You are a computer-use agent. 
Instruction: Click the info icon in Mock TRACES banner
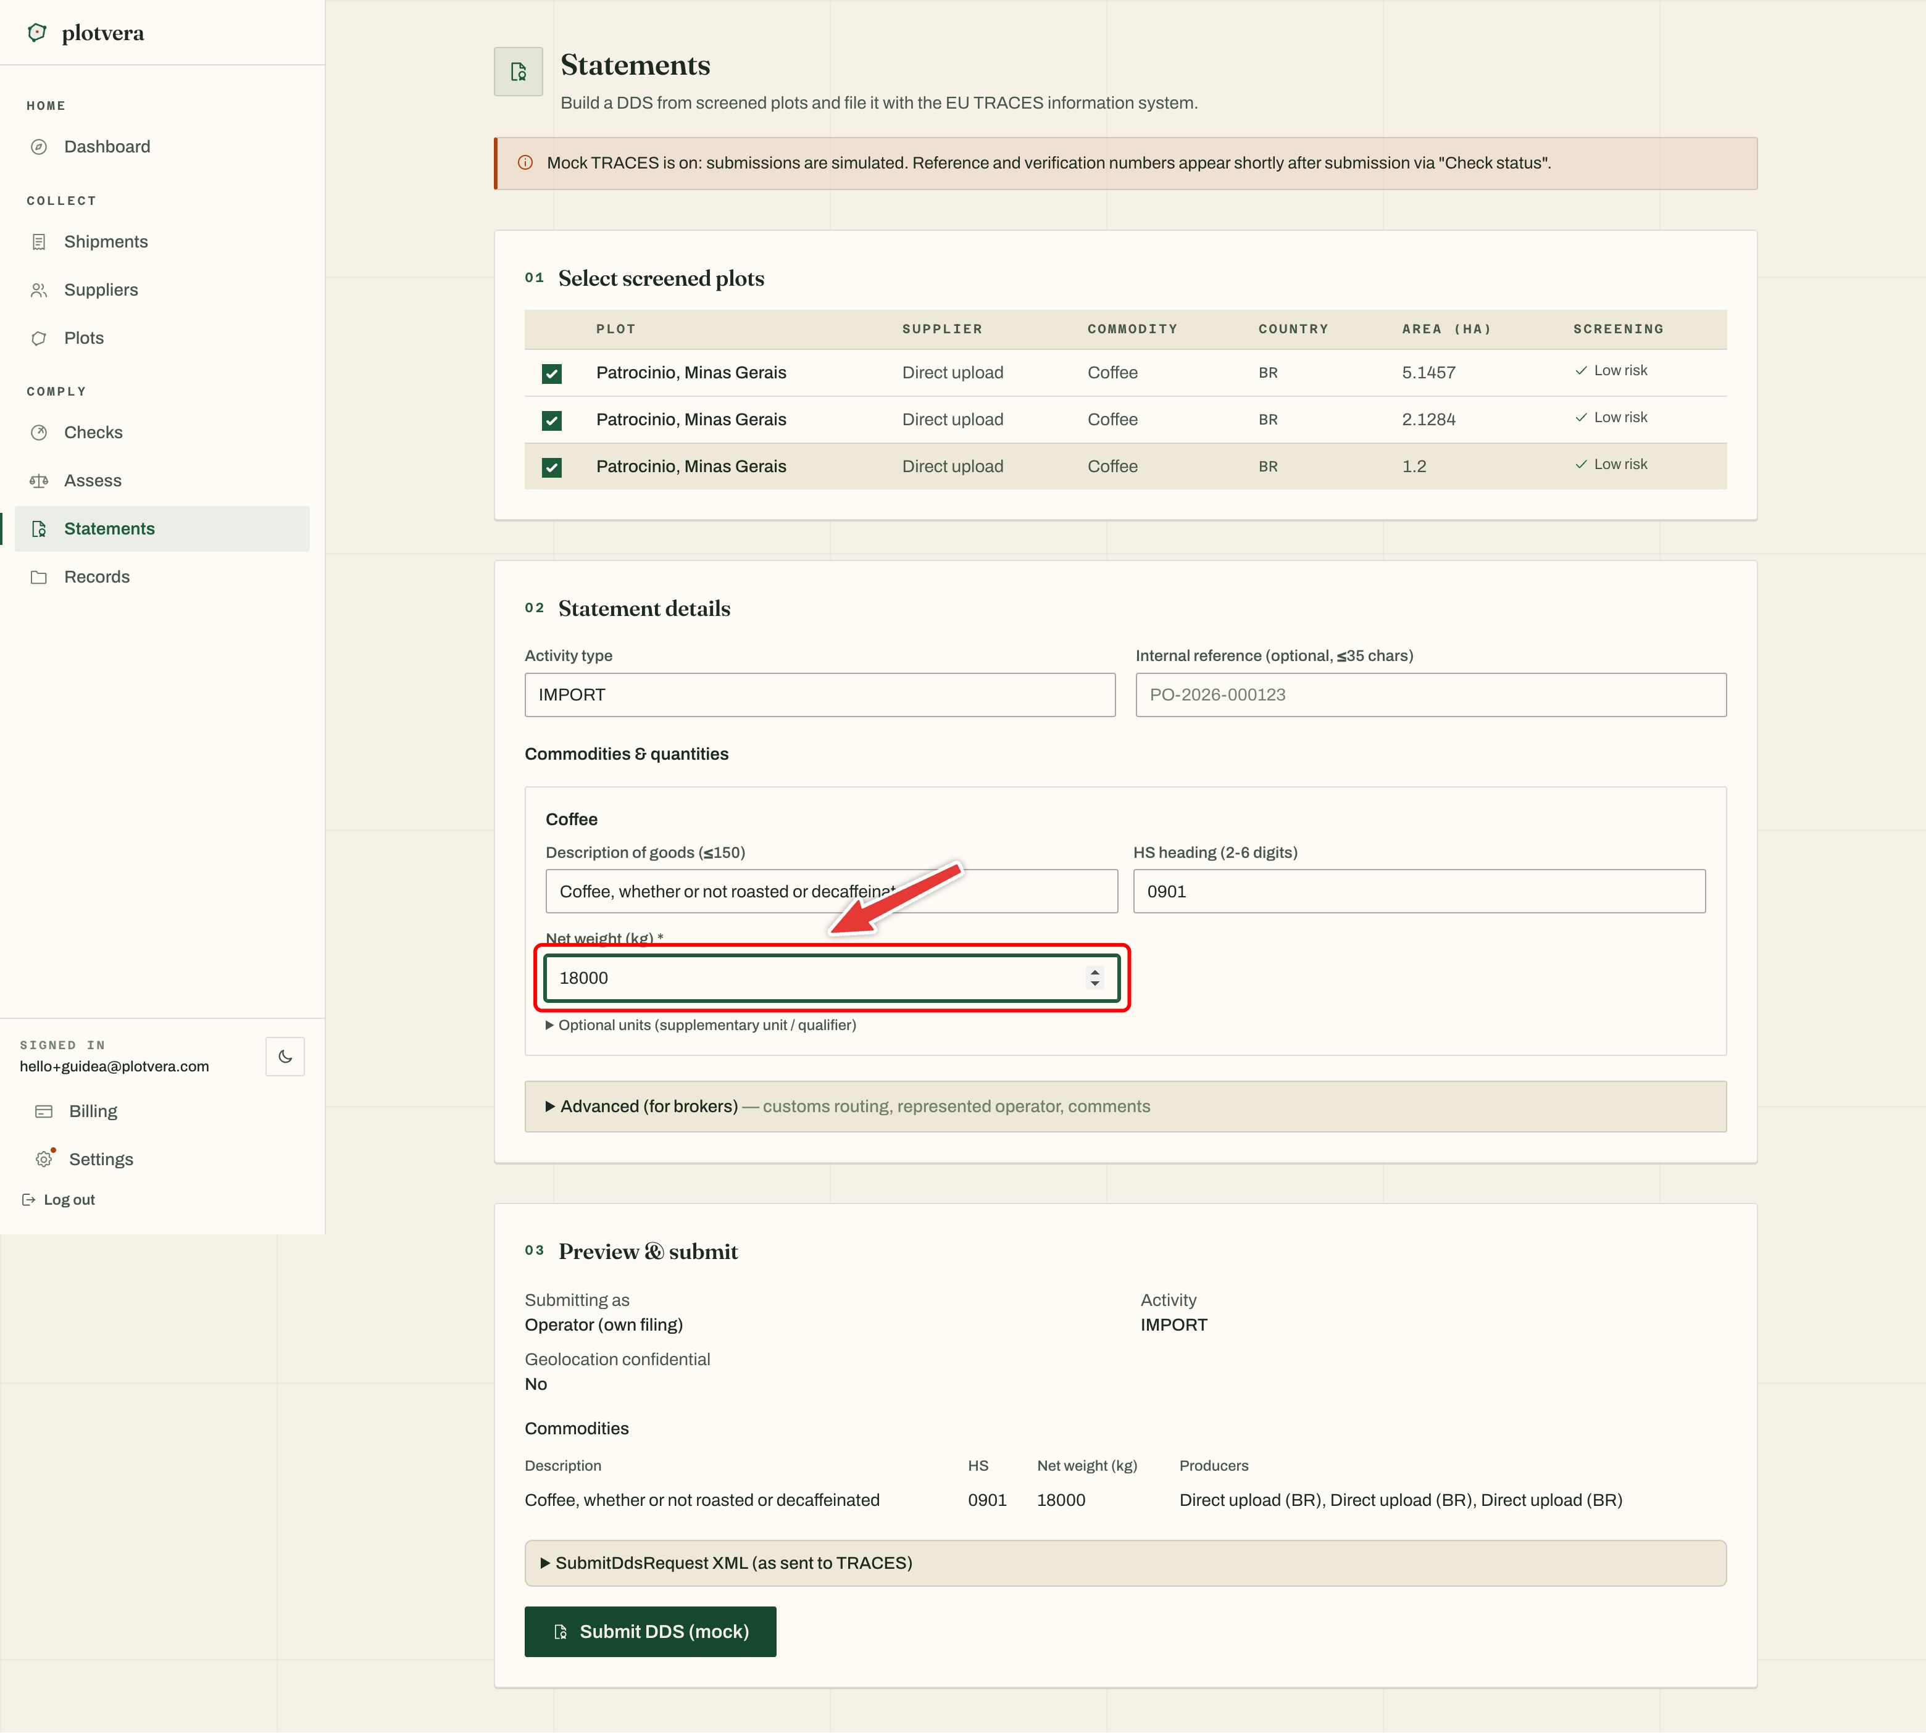pos(525,163)
